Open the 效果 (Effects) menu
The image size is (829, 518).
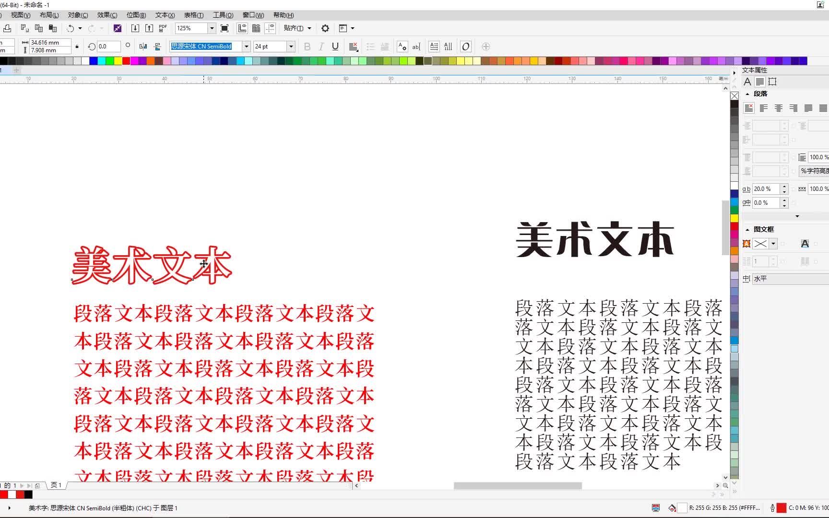click(x=107, y=15)
